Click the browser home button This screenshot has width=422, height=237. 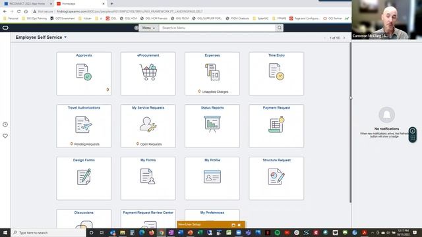coord(26,11)
